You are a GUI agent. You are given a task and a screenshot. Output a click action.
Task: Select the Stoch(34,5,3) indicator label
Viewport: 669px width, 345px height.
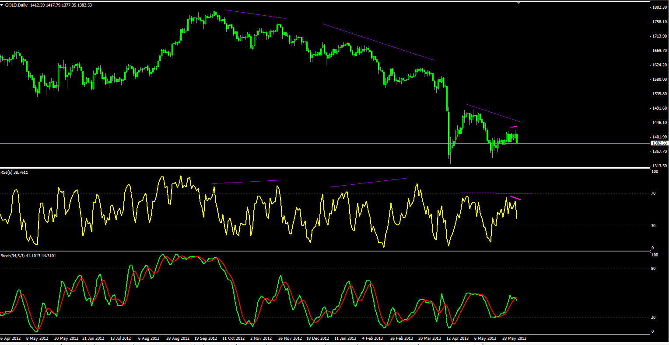tap(28, 255)
